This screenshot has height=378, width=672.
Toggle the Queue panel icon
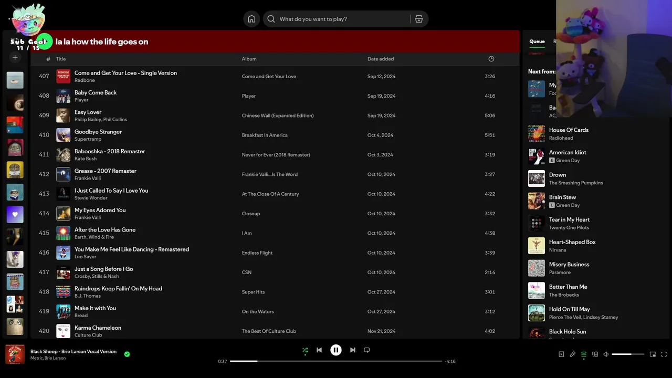[584, 354]
